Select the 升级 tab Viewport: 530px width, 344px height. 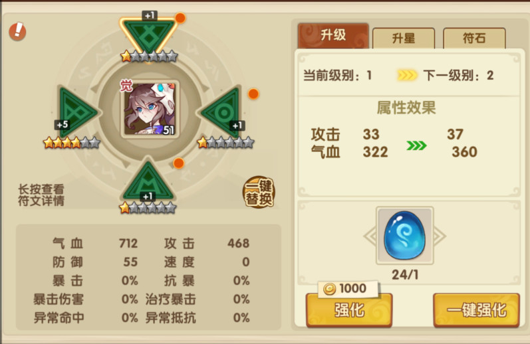333,35
